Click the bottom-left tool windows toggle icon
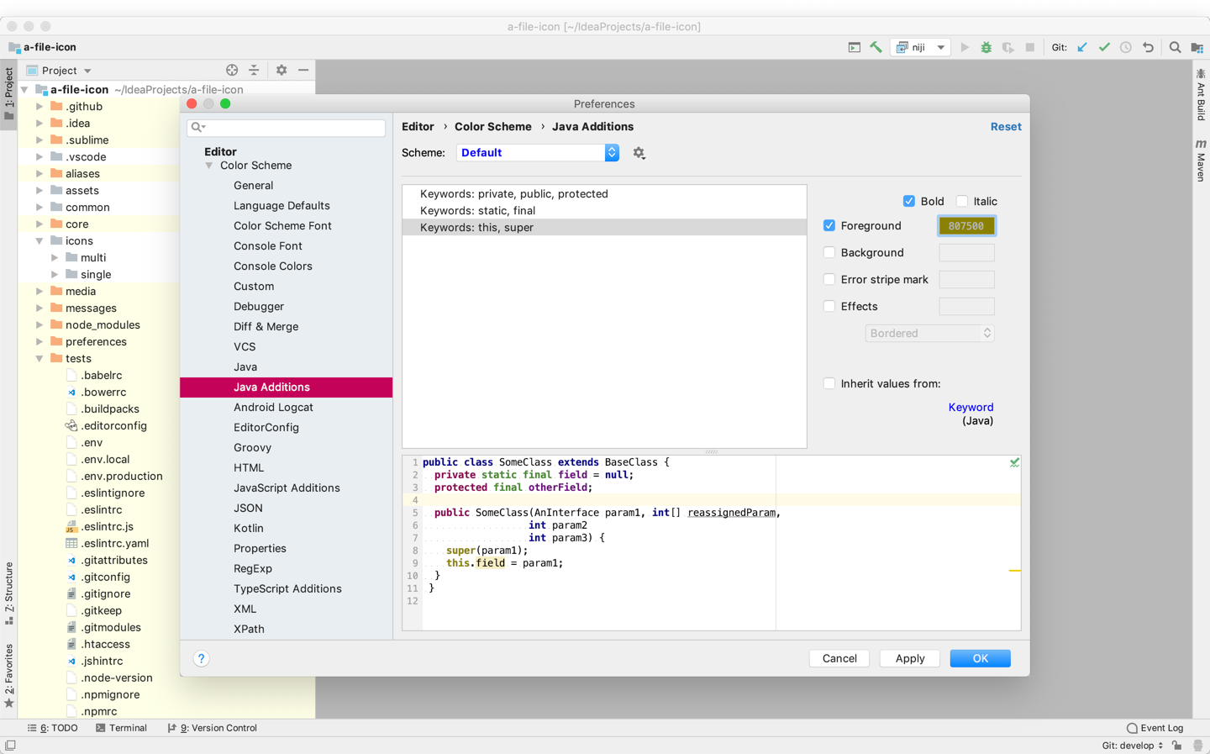Viewport: 1210px width, 754px height. coord(10,746)
